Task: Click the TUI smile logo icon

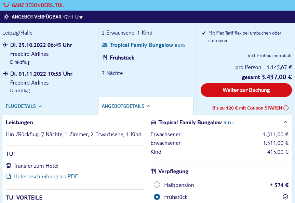Action: (6, 5)
